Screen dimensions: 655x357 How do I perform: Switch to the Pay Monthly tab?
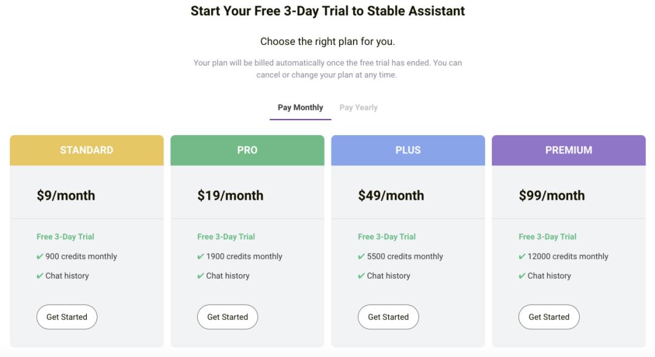click(x=300, y=107)
